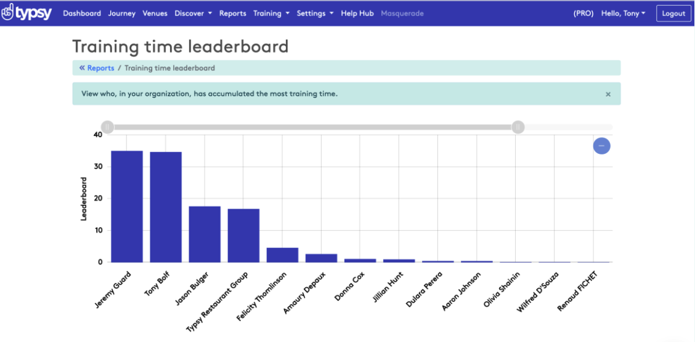Follow the Reports breadcrumb link

pyautogui.click(x=100, y=68)
